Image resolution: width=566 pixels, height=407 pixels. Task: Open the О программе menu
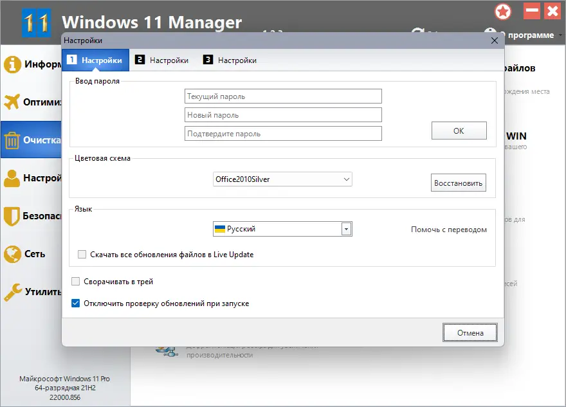click(525, 35)
